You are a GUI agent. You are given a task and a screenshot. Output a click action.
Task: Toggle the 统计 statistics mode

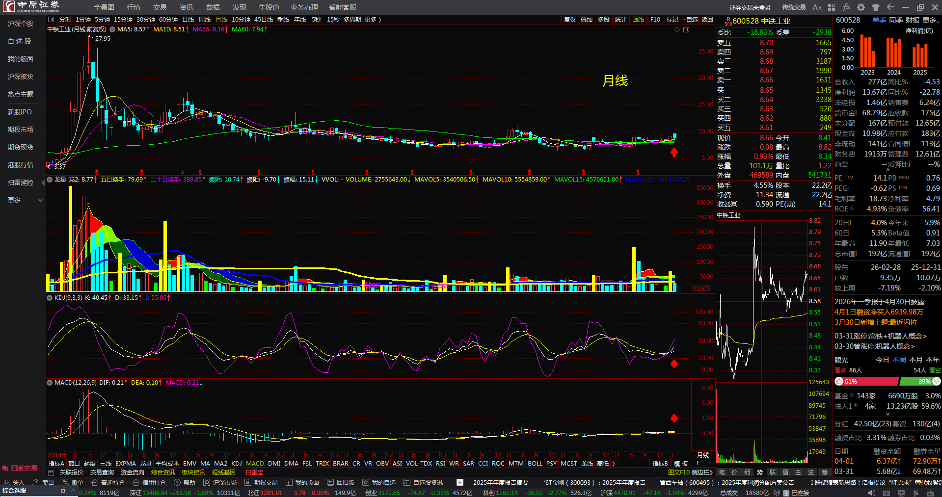pyautogui.click(x=621, y=20)
